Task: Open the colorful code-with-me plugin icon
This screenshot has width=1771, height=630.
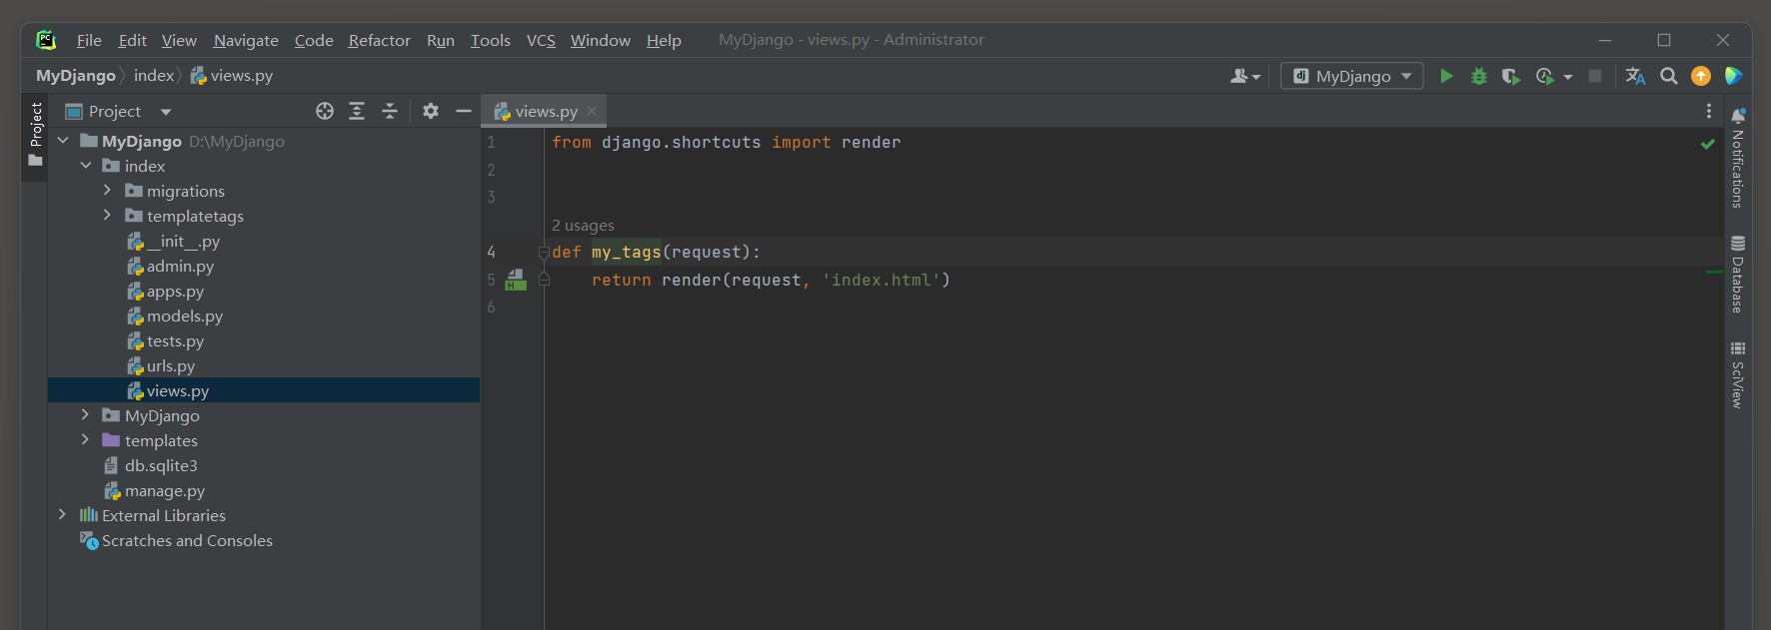Action: [1734, 76]
